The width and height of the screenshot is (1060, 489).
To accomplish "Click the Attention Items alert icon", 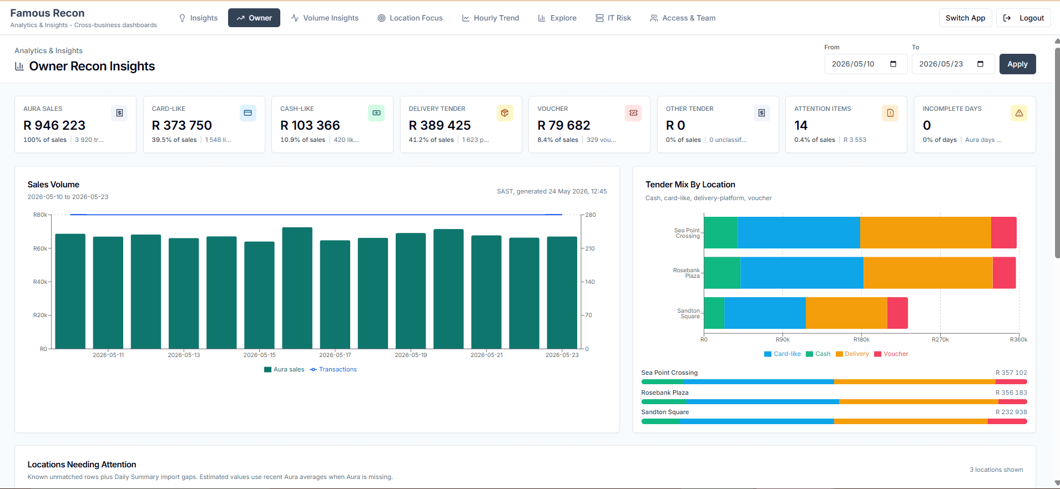I will pos(890,113).
